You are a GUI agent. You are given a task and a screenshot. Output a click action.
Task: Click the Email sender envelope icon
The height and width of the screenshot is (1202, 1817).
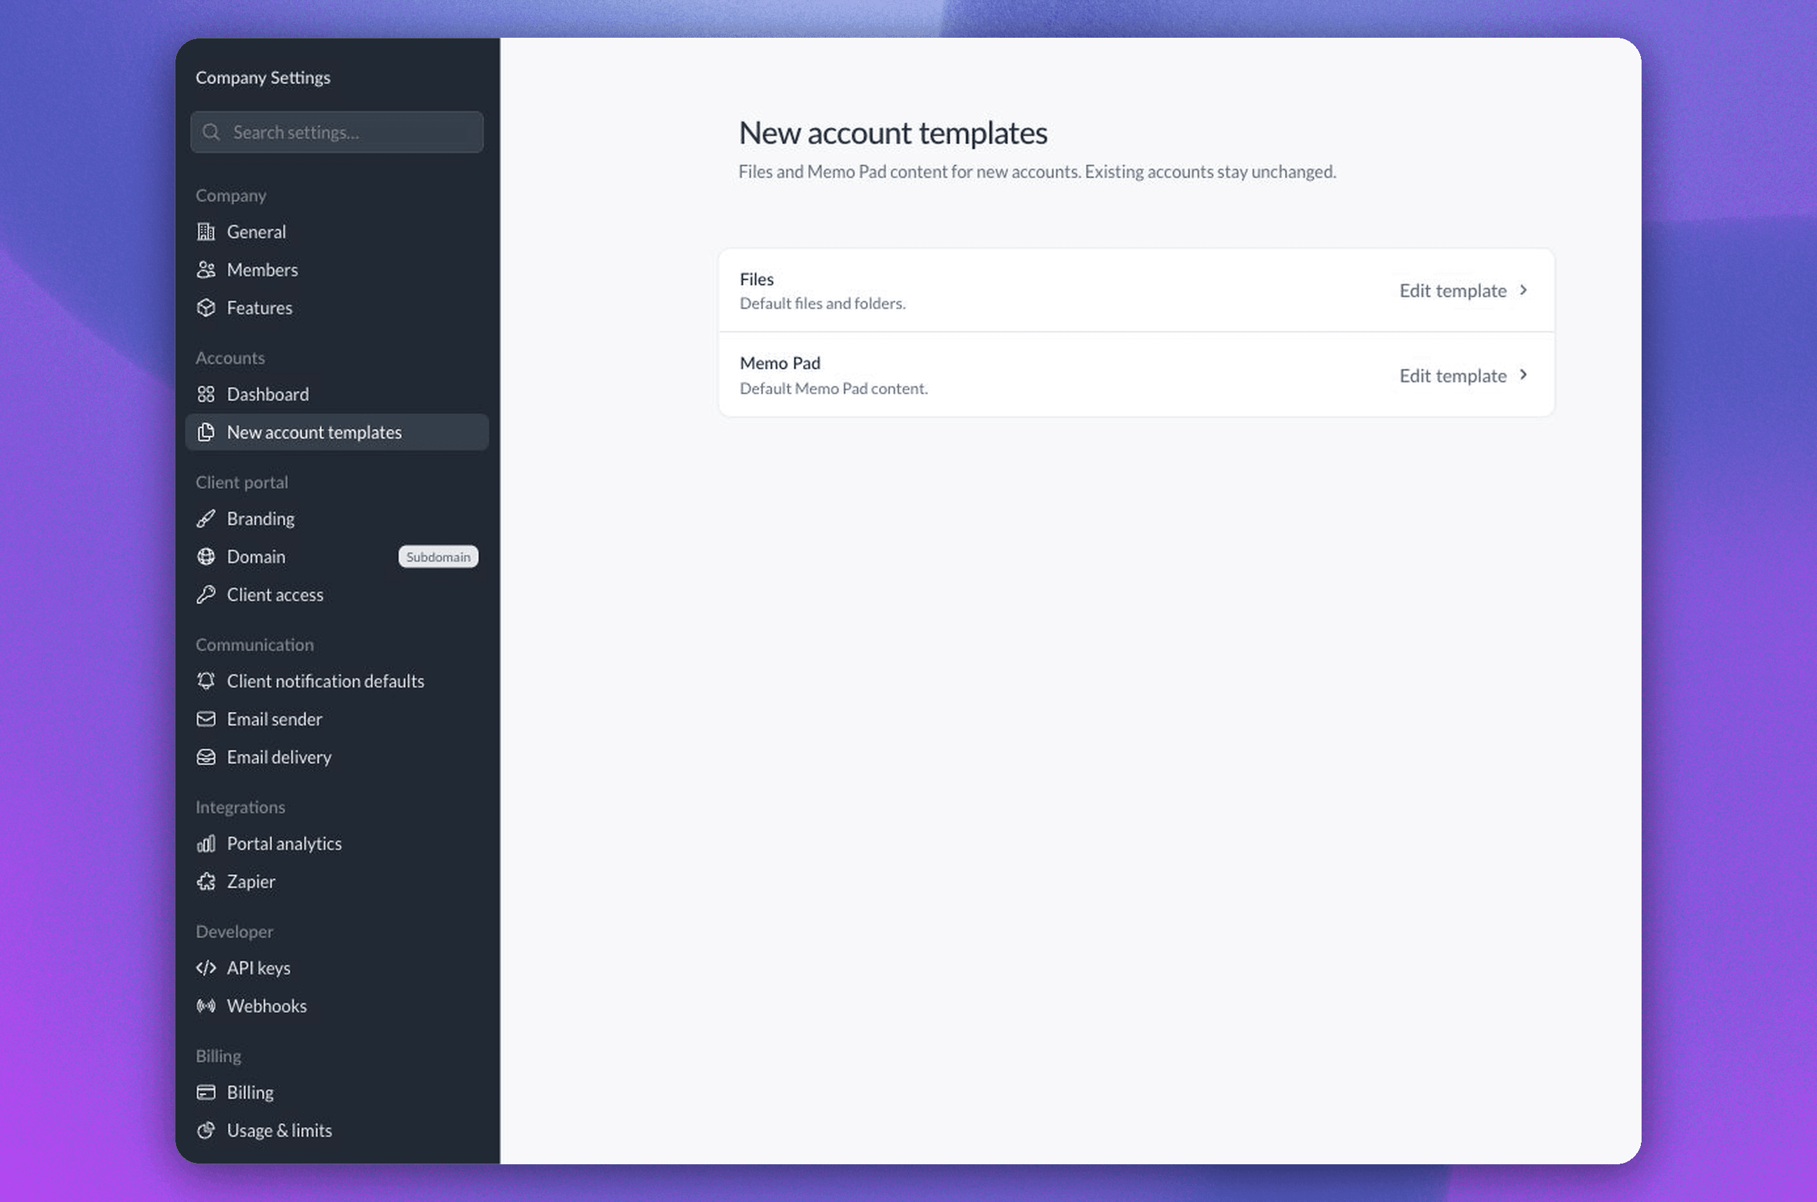tap(205, 719)
